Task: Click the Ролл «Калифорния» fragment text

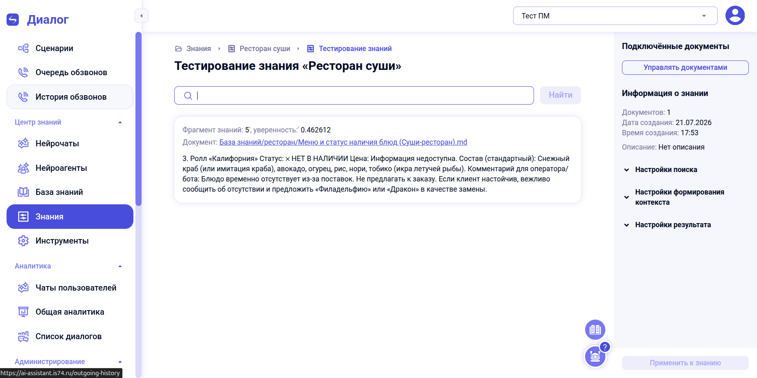Action: tap(376, 174)
